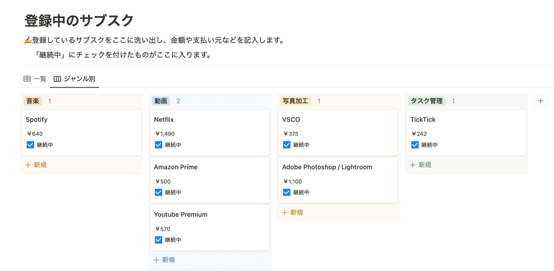Select the ジャンル別 board view tab
The height and width of the screenshot is (271, 554).
pos(75,79)
